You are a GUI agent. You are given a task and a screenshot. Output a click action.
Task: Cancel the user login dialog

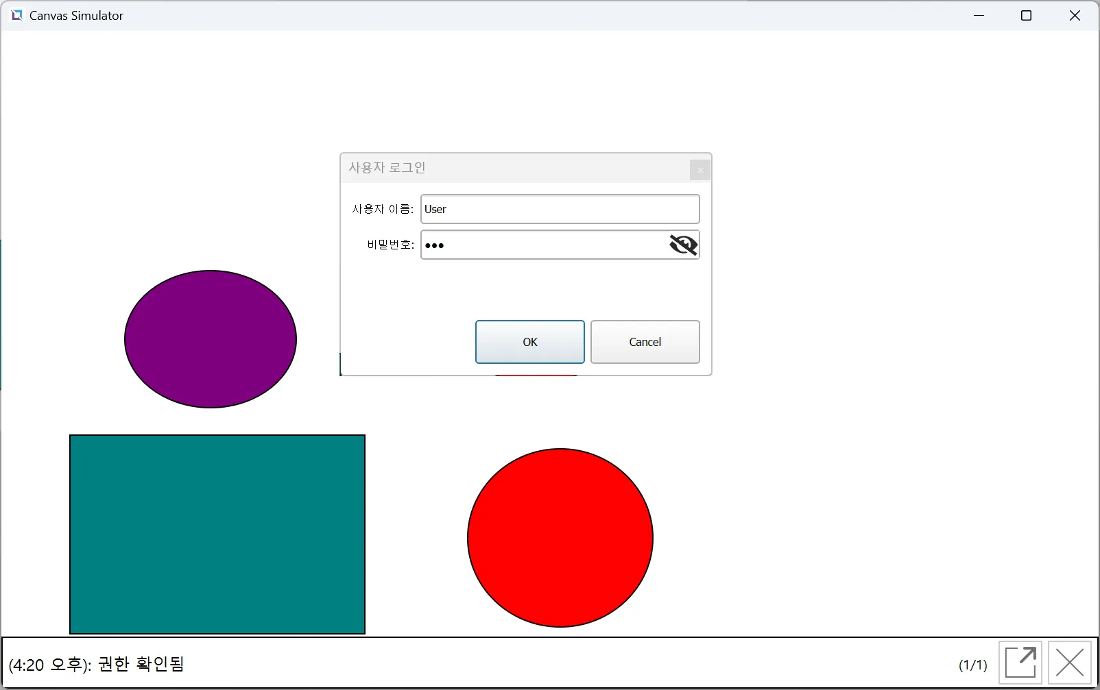(645, 342)
